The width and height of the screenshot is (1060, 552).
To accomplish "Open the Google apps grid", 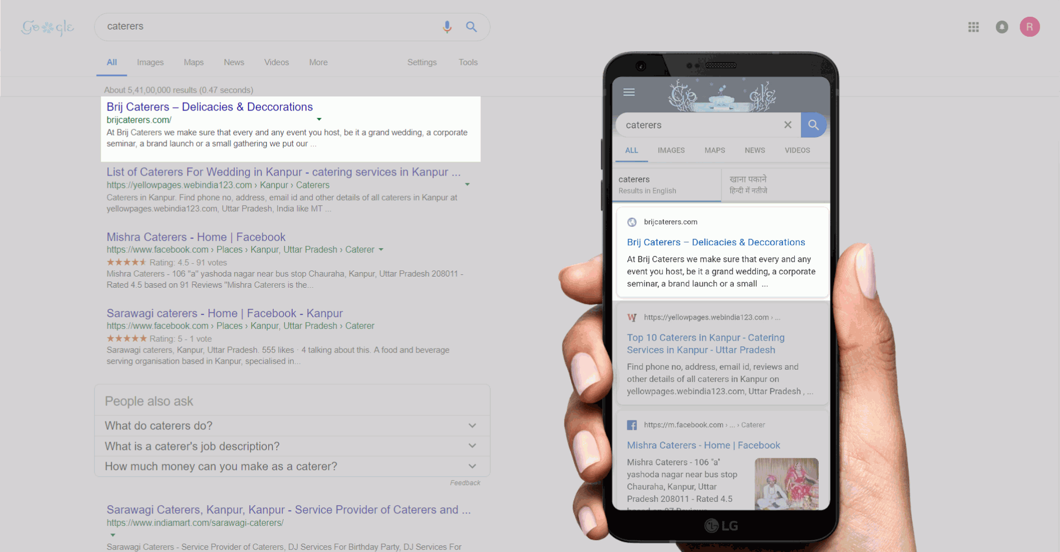I will click(973, 27).
